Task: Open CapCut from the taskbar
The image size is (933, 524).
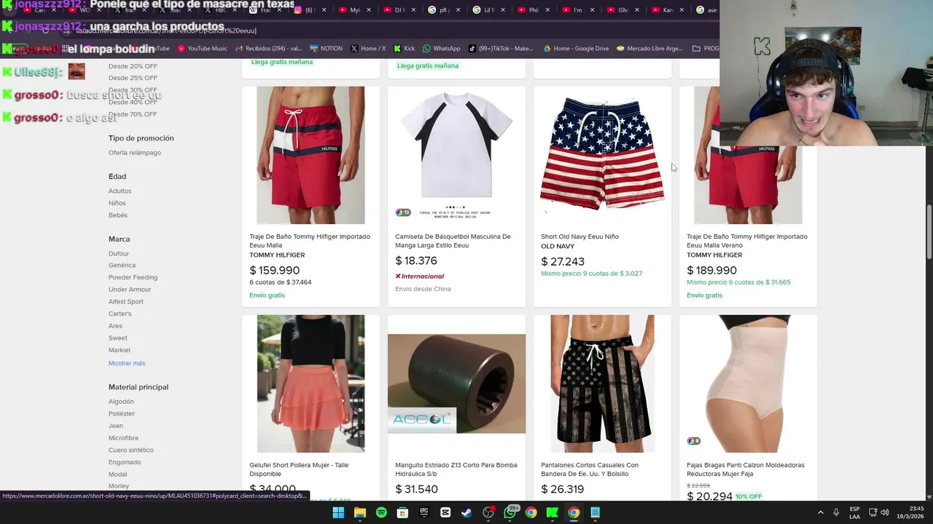Action: (x=445, y=512)
